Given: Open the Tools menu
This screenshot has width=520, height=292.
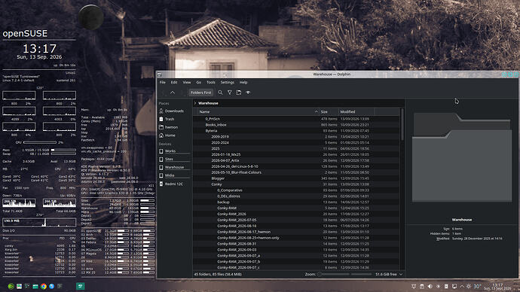Looking at the screenshot, I should coord(210,83).
